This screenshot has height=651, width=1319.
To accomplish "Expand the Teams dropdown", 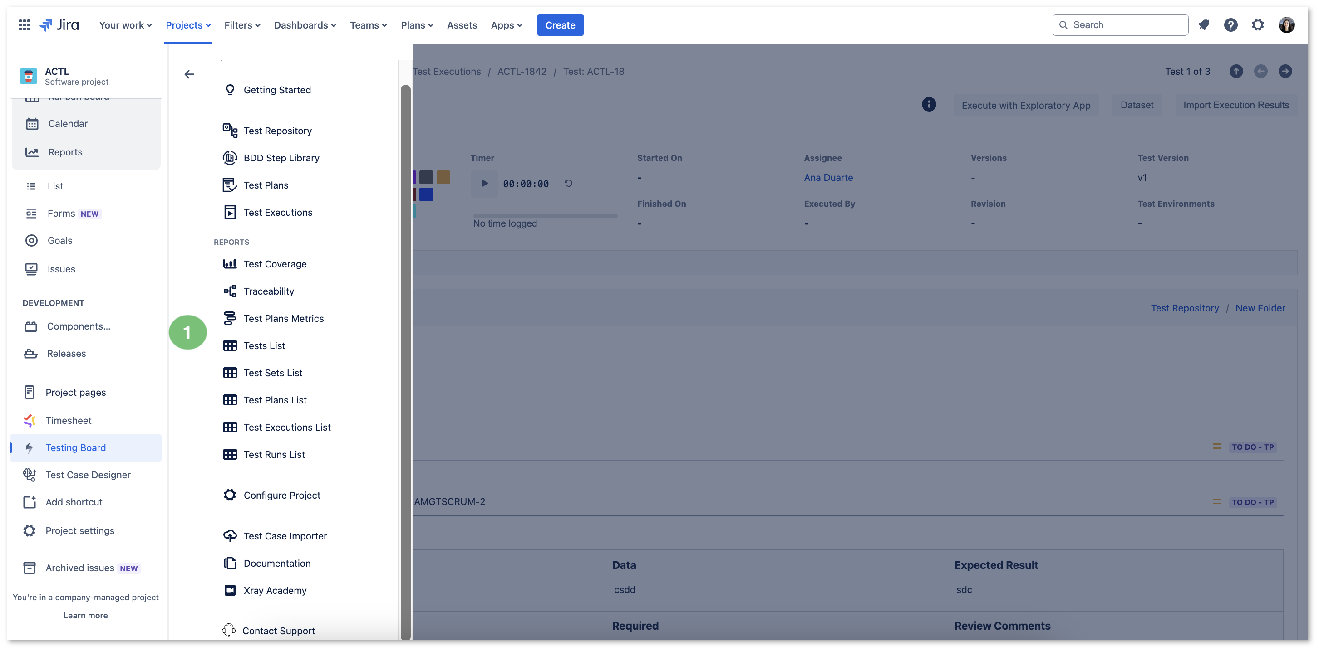I will tap(368, 25).
